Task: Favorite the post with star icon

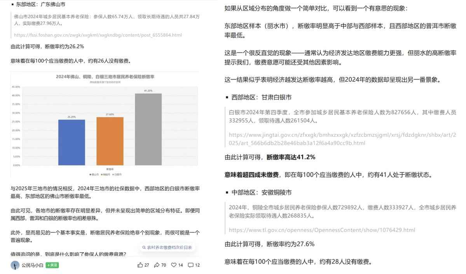Action: (x=173, y=265)
